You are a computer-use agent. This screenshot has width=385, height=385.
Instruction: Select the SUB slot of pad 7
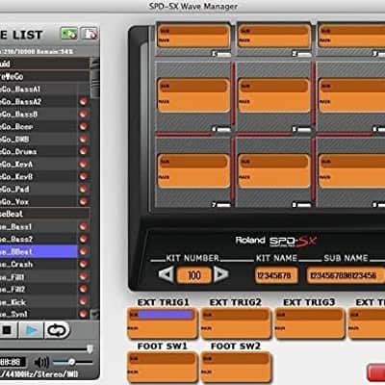pos(193,162)
